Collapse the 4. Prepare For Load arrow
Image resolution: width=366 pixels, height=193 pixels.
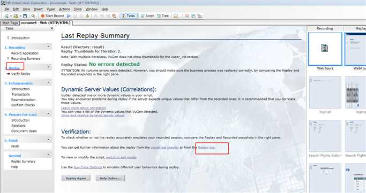tap(48, 113)
